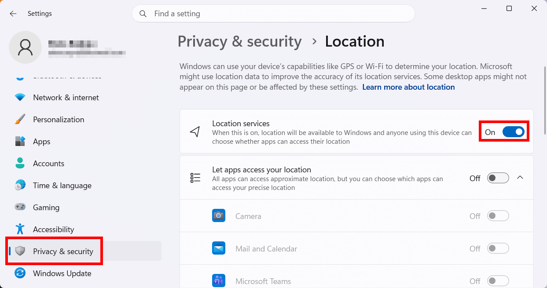Click the Location page heading
This screenshot has height=288, width=547.
coord(355,41)
